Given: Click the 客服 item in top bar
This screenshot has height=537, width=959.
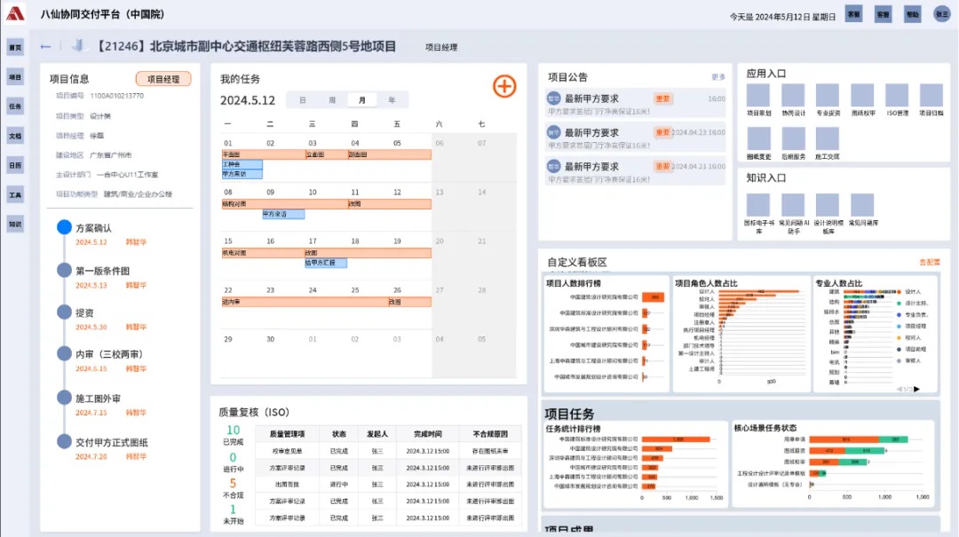Looking at the screenshot, I should pos(853,14).
